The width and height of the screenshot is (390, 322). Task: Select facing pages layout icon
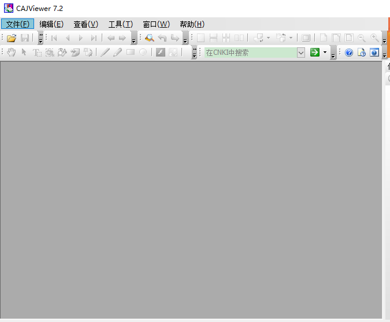point(239,38)
